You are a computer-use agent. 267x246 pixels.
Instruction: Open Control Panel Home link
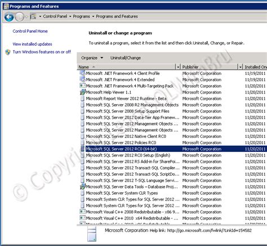[30, 31]
